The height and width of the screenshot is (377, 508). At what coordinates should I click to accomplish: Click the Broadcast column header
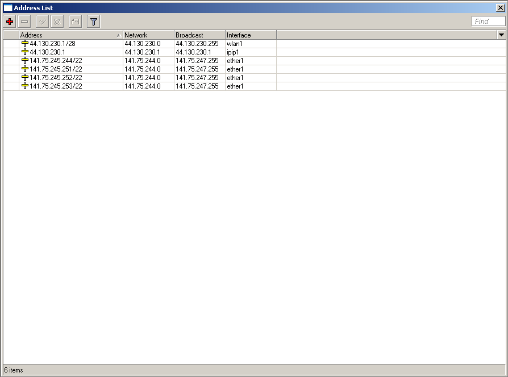point(199,35)
